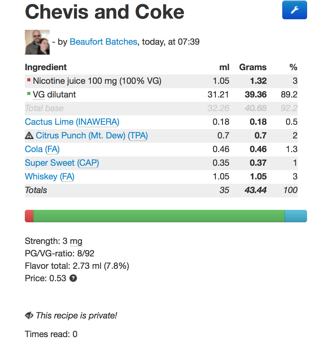Open the Whiskey (FA) flavor link
Image resolution: width=335 pixels, height=352 pixels.
[x=50, y=177]
